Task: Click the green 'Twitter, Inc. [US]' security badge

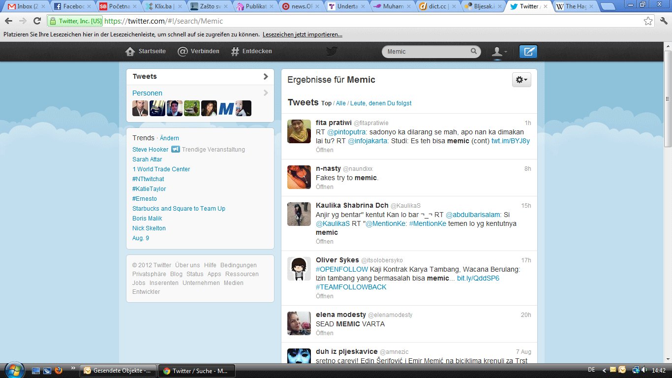Action: click(x=75, y=21)
